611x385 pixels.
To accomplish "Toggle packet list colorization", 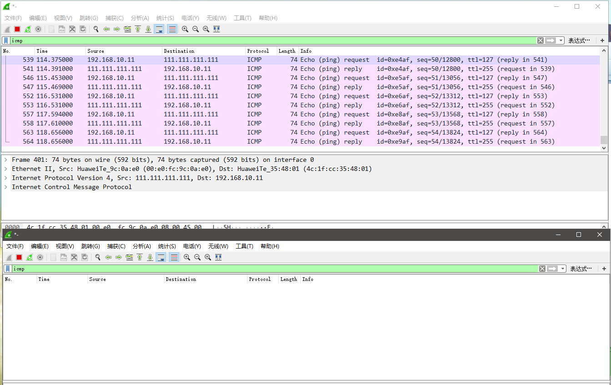I will point(172,29).
